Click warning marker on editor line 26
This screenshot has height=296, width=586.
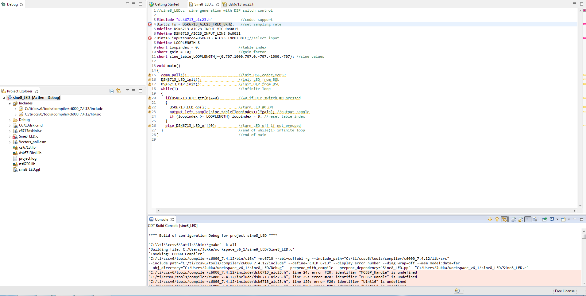pos(150,126)
